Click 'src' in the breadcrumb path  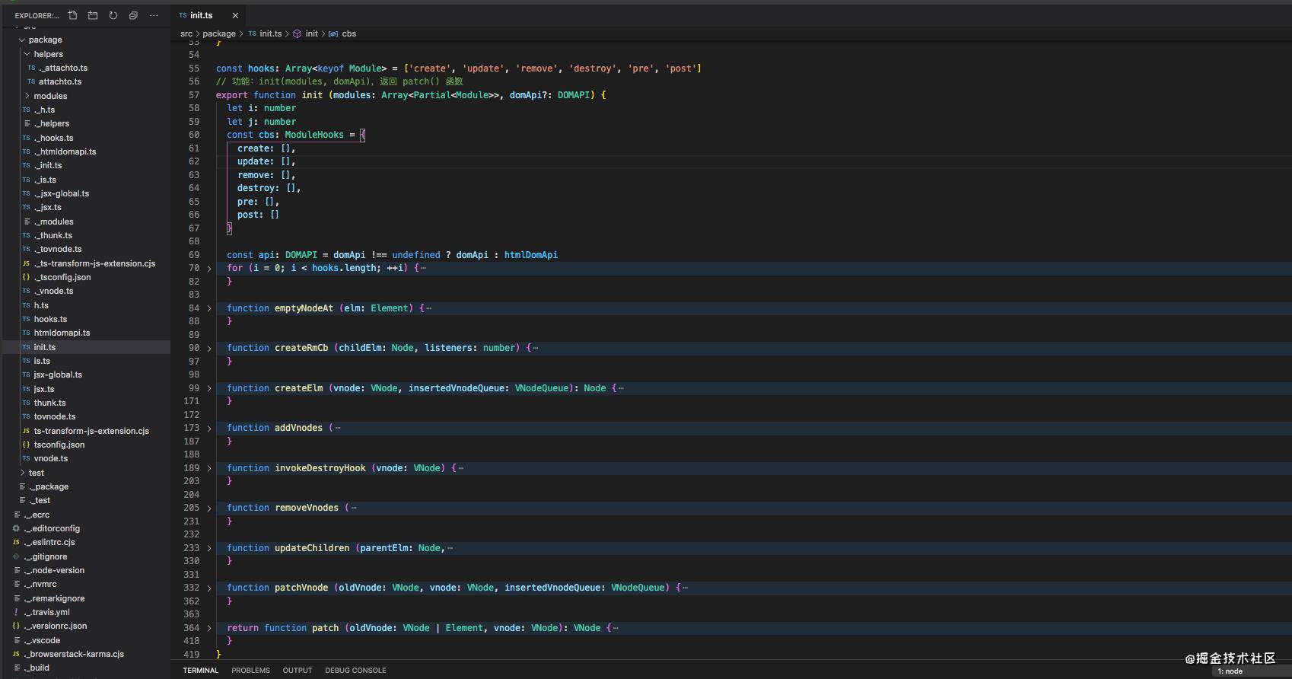click(x=186, y=33)
